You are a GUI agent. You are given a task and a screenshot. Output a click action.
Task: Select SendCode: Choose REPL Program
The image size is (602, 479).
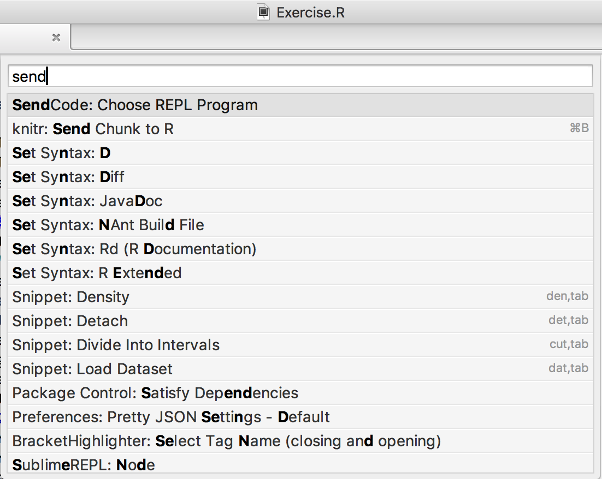(300, 105)
